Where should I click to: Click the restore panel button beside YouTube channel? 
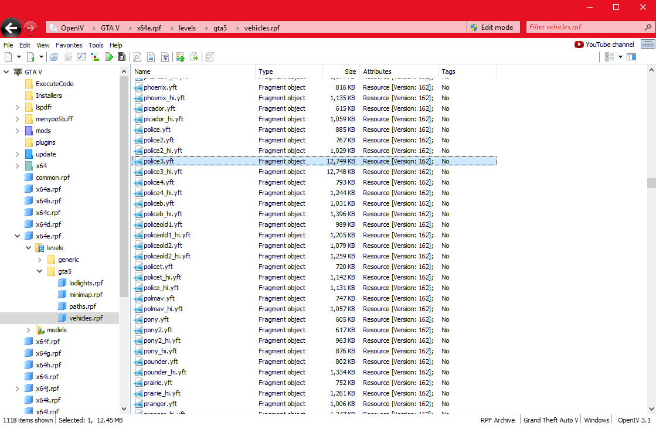(x=648, y=44)
